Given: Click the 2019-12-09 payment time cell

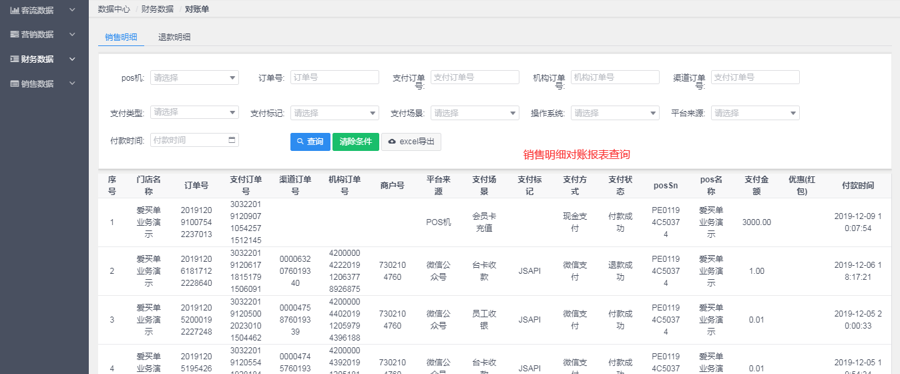Looking at the screenshot, I should (x=858, y=222).
